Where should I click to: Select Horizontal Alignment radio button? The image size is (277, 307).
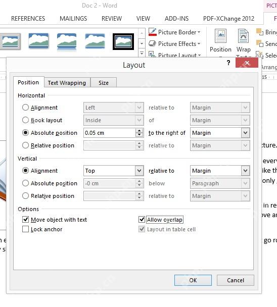[25, 107]
